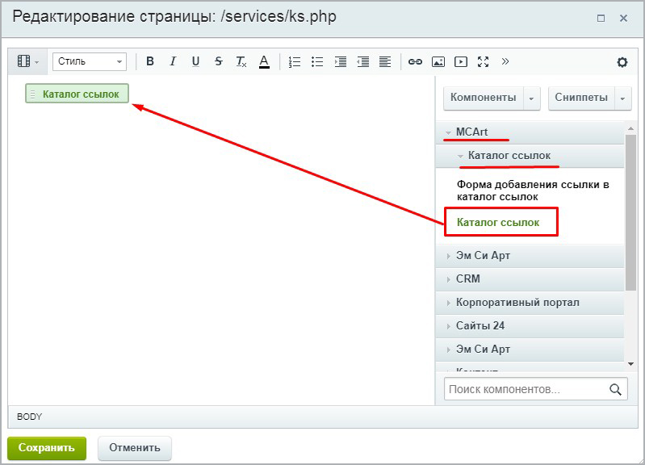Expand the CRM section

coord(530,279)
